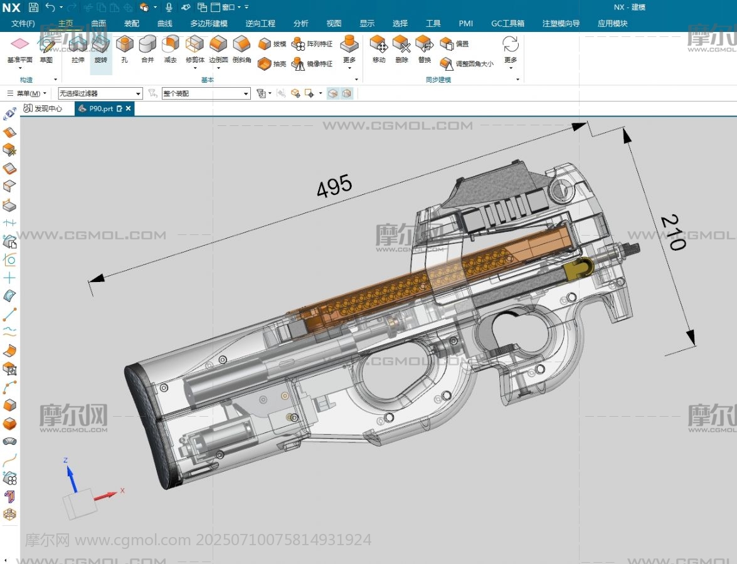
Task: Expand the 菜单(M) menu dropdown
Action: click(27, 93)
